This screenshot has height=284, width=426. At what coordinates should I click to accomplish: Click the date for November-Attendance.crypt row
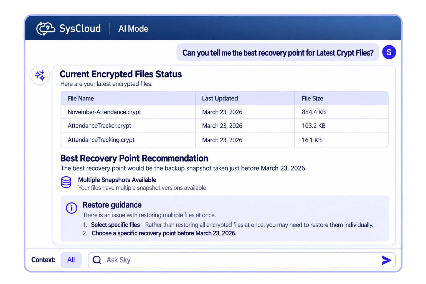point(222,112)
